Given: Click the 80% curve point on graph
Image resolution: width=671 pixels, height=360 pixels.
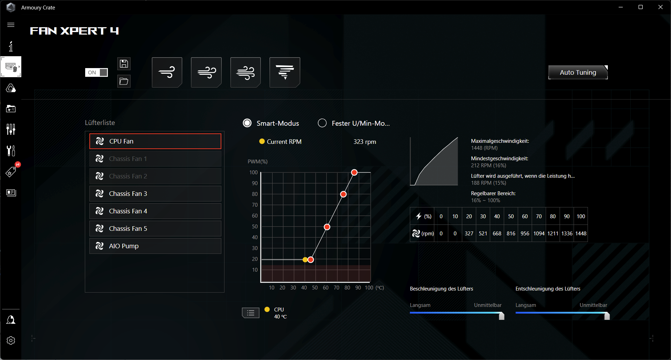Looking at the screenshot, I should click(x=344, y=194).
